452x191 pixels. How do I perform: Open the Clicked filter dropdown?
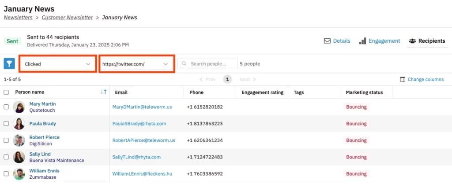(57, 64)
